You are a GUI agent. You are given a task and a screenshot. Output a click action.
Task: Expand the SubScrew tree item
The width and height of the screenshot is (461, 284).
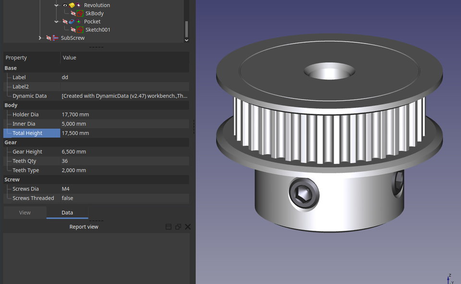[40, 37]
